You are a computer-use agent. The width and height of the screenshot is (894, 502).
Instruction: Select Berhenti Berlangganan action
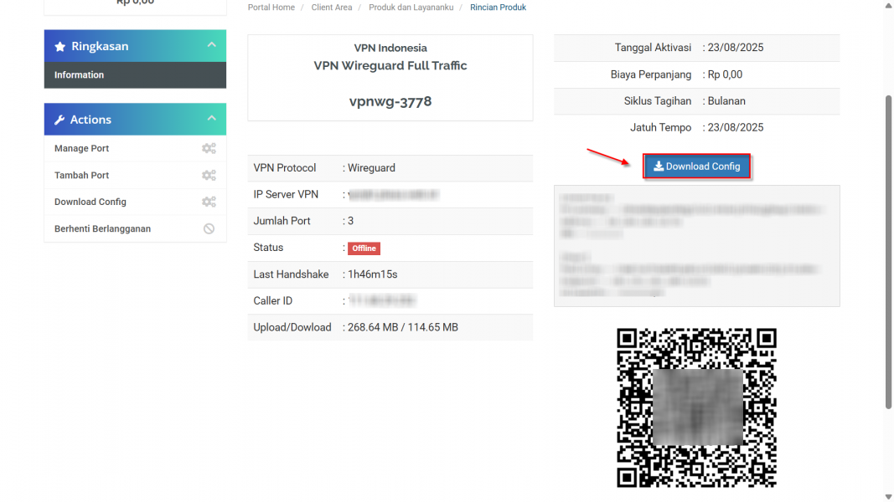coord(135,228)
